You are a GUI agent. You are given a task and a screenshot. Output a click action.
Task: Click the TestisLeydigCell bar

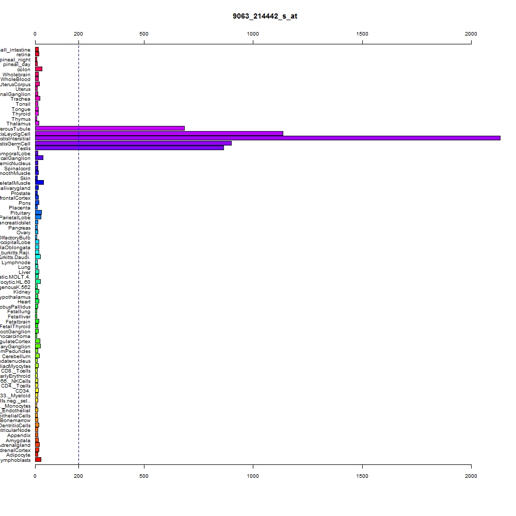(x=159, y=133)
